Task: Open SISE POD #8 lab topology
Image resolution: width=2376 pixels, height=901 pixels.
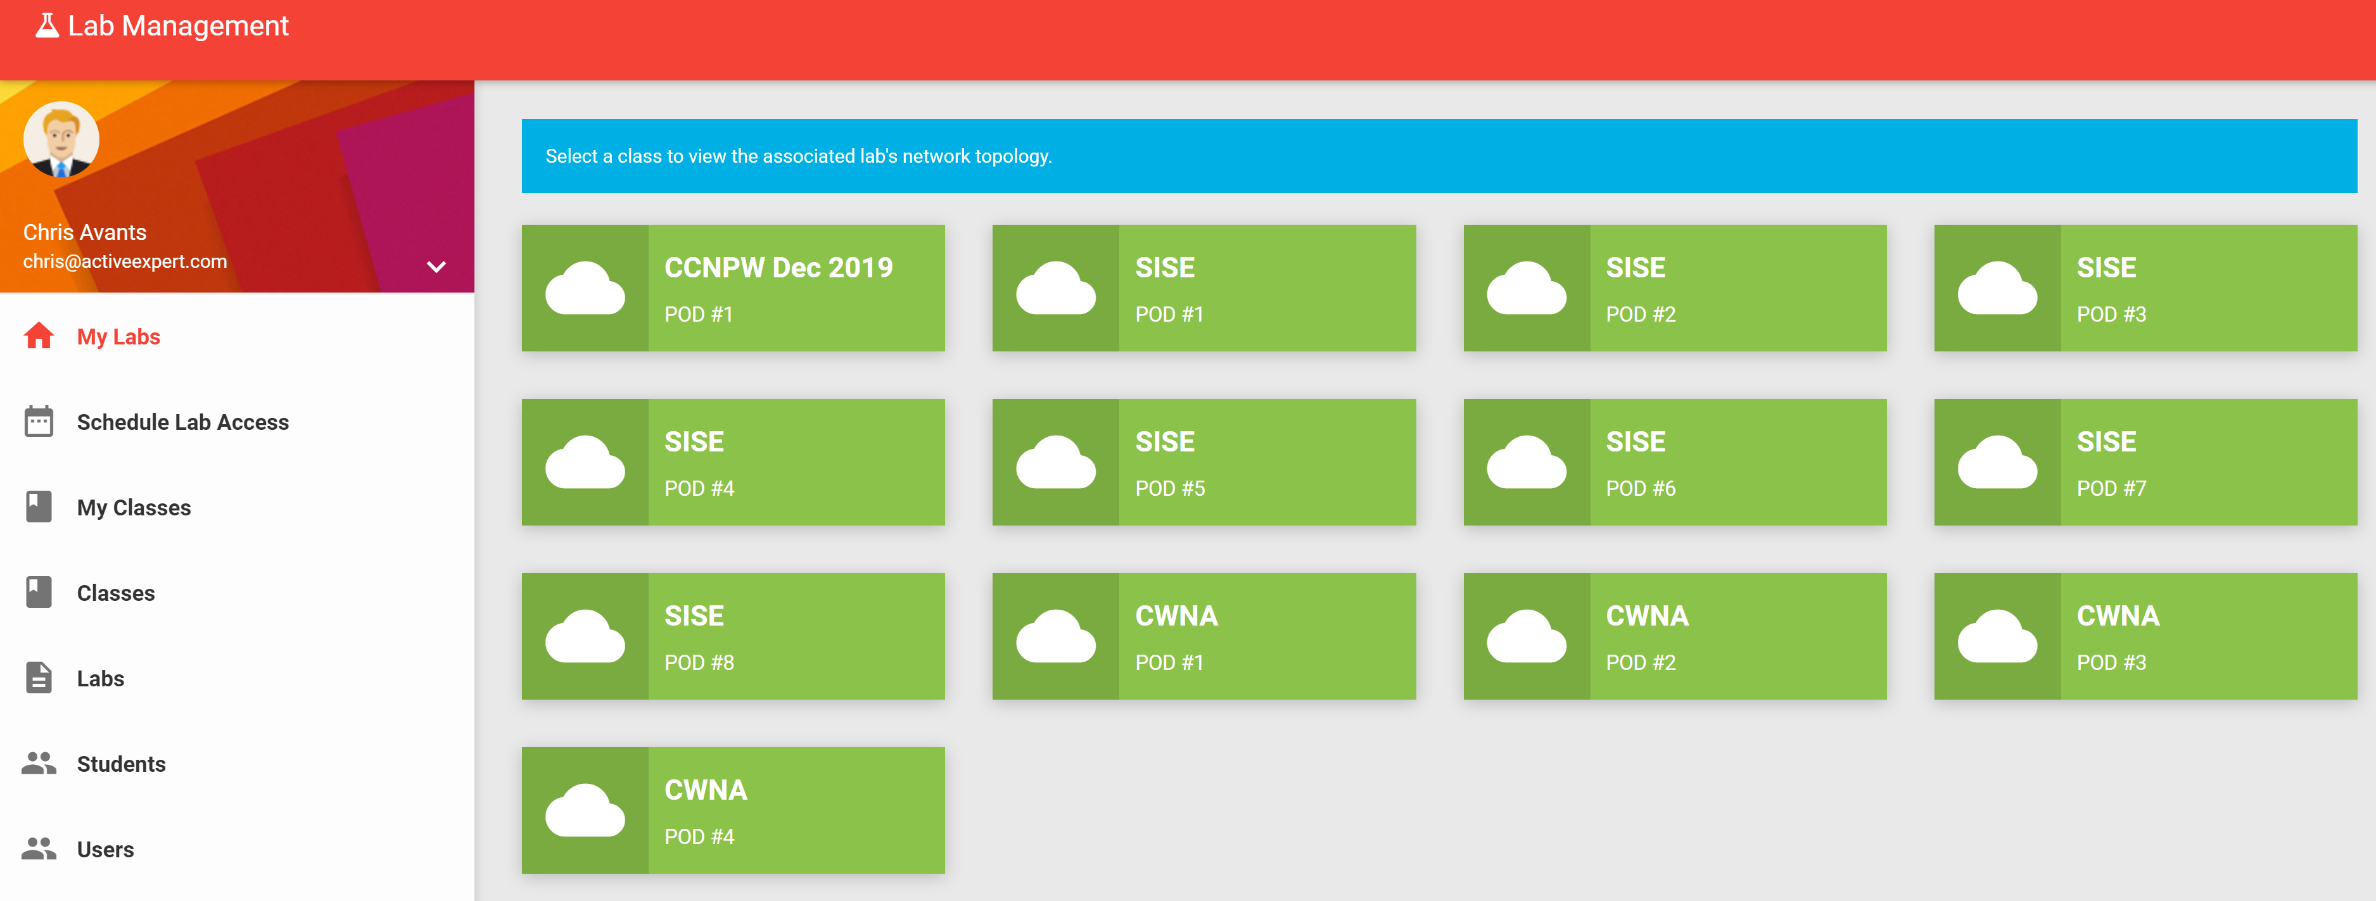Action: click(x=732, y=636)
